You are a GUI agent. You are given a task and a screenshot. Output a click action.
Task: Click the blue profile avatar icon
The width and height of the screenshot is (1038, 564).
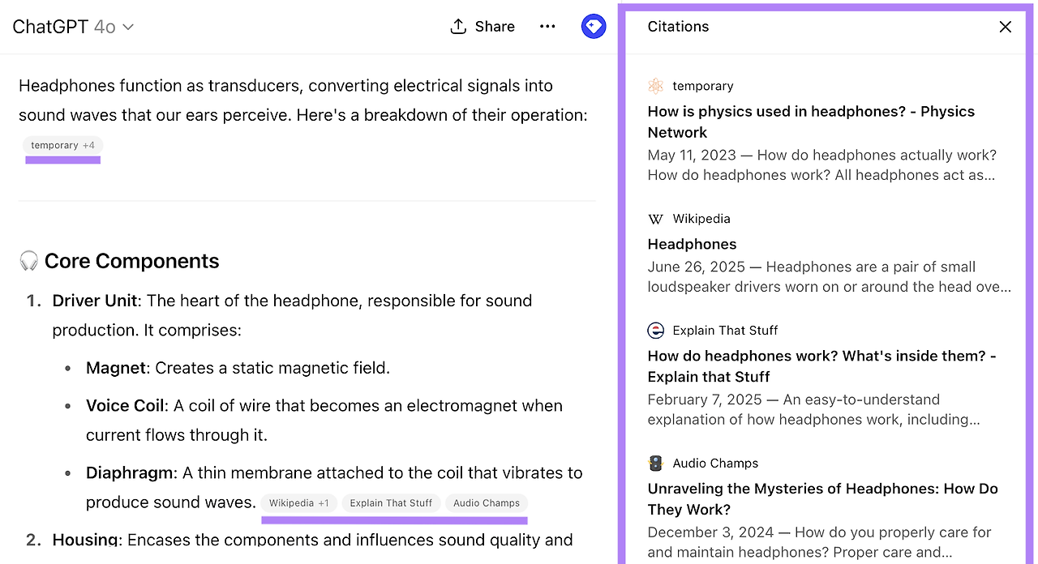[594, 27]
